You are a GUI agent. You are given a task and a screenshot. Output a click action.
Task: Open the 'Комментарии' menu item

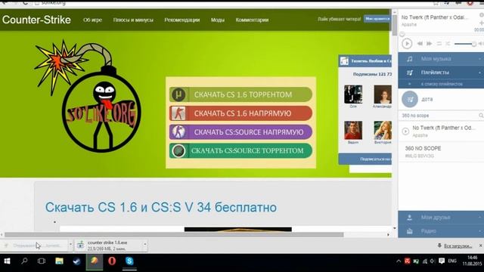(x=252, y=20)
